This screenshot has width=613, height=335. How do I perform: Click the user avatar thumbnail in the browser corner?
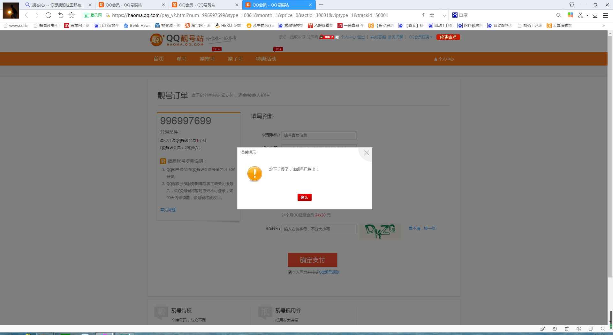pyautogui.click(x=11, y=11)
